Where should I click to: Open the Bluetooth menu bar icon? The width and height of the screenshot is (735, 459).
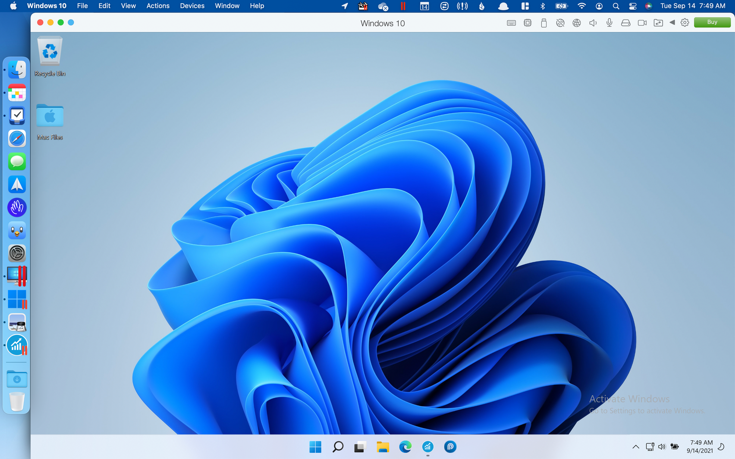pyautogui.click(x=542, y=6)
